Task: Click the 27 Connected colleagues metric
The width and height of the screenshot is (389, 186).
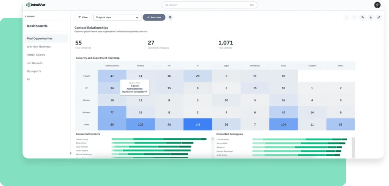Action: [158, 44]
